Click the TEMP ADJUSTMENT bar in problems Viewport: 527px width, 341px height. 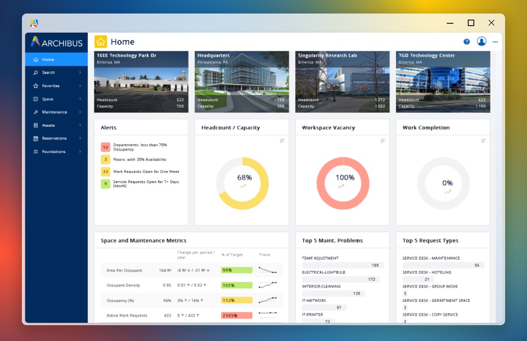pyautogui.click(x=343, y=265)
